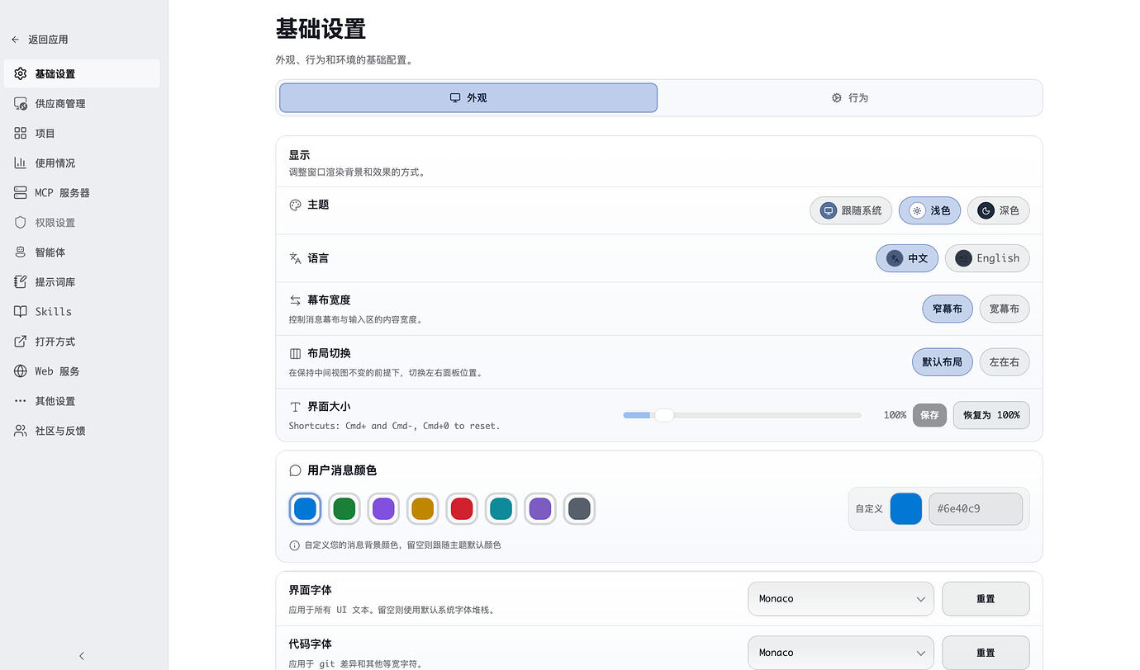
Task: Click the 项目 grid icon
Action: pos(21,134)
